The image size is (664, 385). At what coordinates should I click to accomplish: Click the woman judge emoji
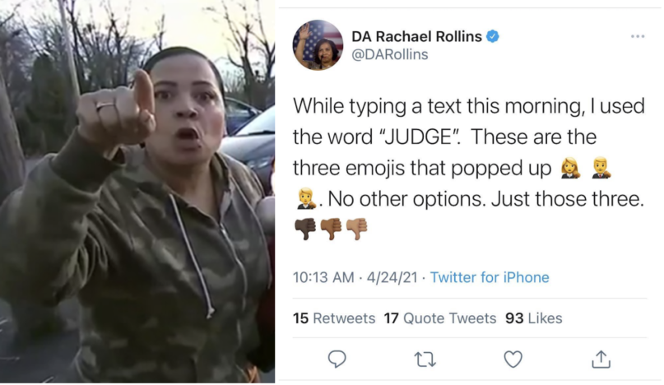point(570,168)
